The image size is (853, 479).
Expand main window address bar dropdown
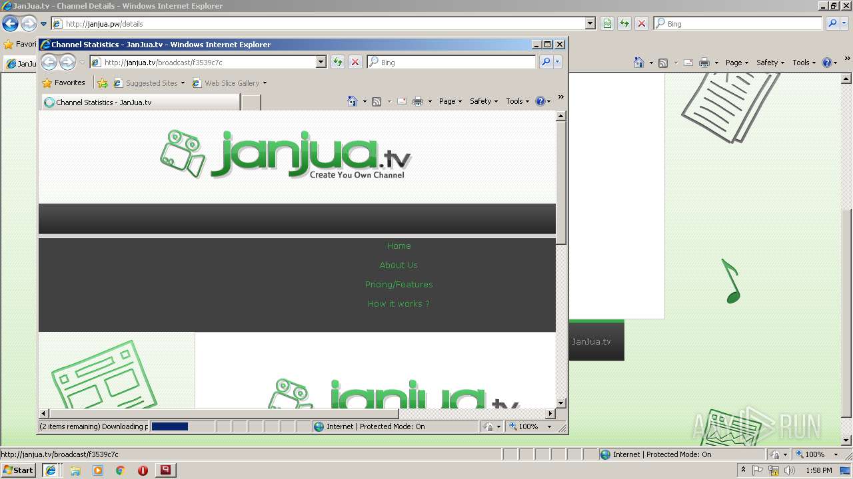[590, 24]
